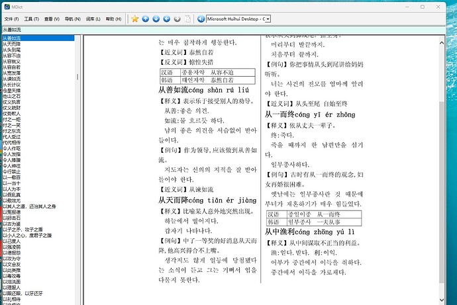This screenshot has height=305, width=457.
Task: Select 代代相传 in the word list
Action: point(12,143)
